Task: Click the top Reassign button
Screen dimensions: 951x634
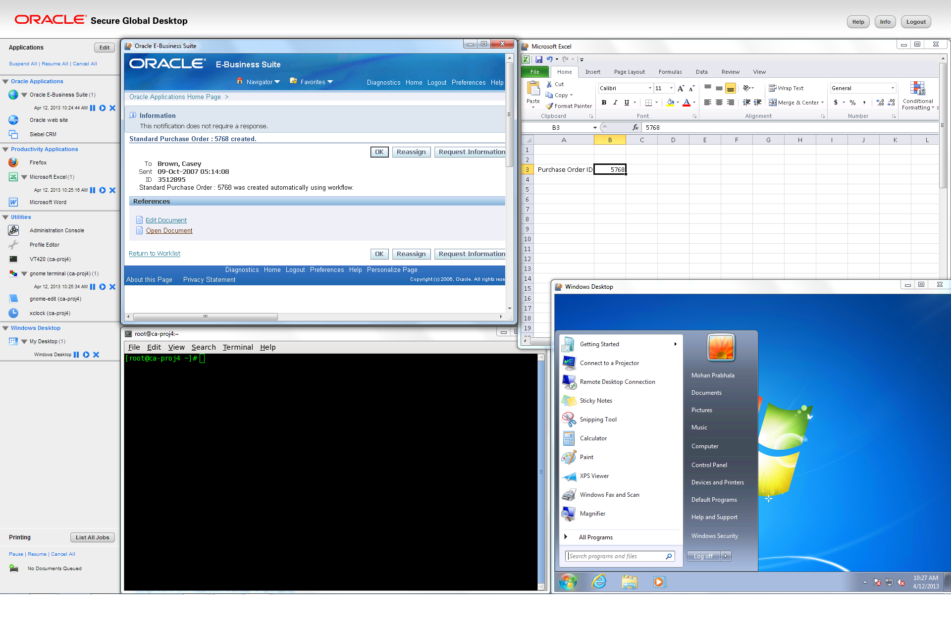Action: tap(411, 152)
